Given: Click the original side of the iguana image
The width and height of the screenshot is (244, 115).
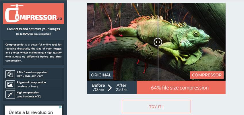Looking at the screenshot, I should 123,42.
